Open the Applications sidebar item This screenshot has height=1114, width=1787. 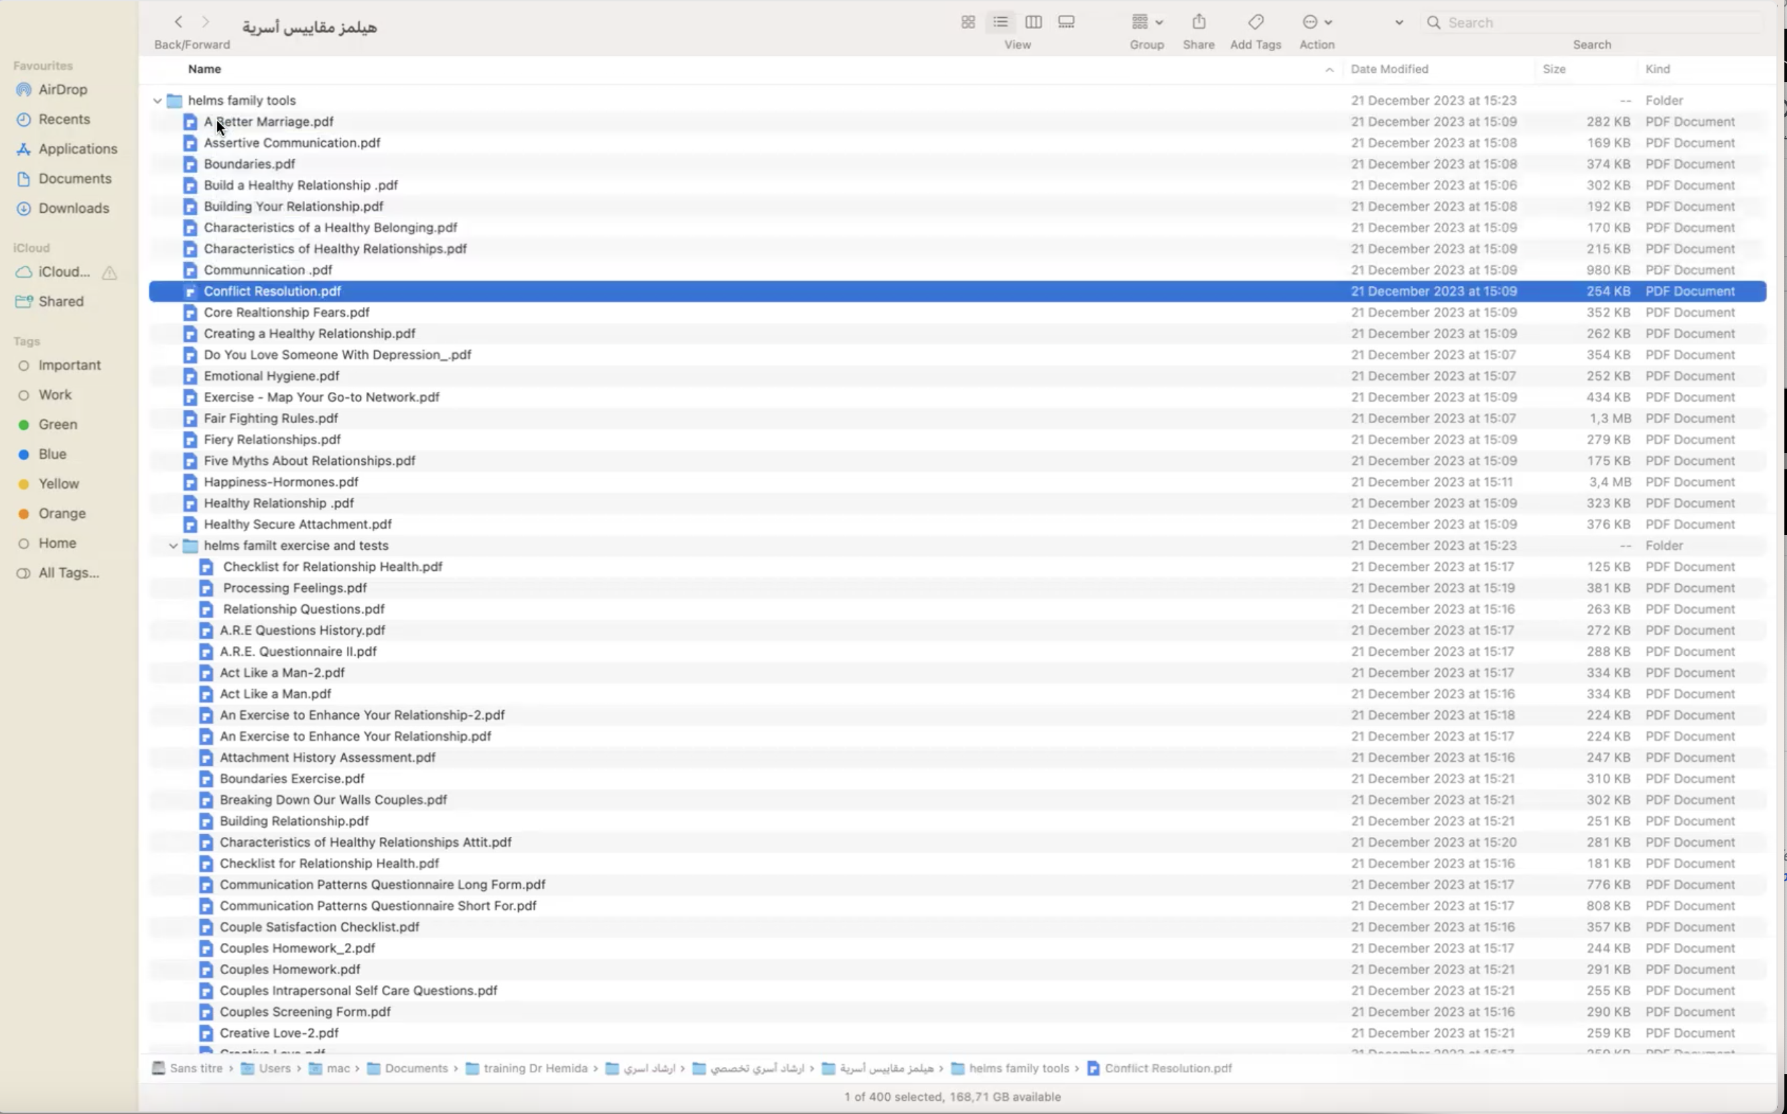click(78, 149)
